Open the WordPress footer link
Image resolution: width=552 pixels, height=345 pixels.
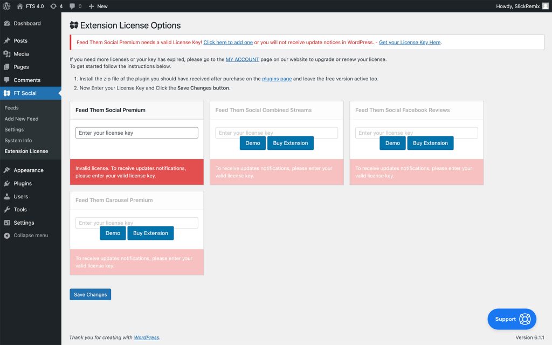pos(147,337)
